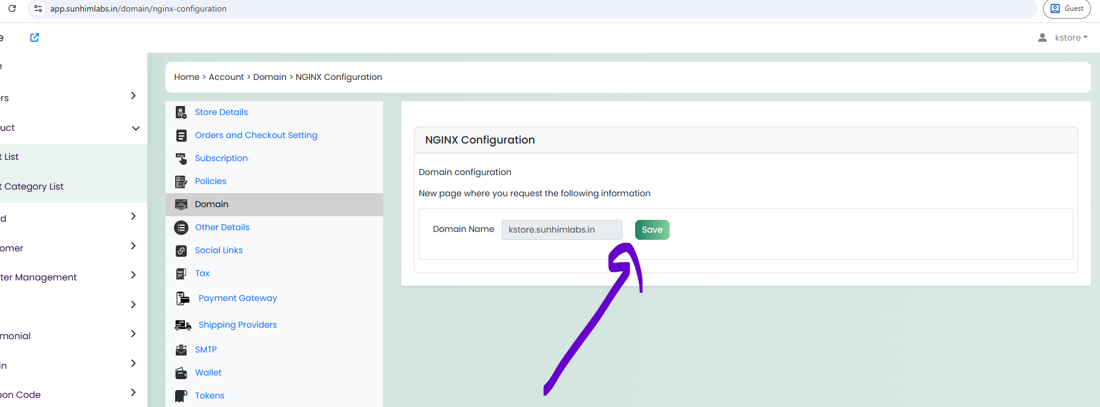The width and height of the screenshot is (1100, 407).
Task: Open the Guest browser profile button
Action: [x=1067, y=8]
